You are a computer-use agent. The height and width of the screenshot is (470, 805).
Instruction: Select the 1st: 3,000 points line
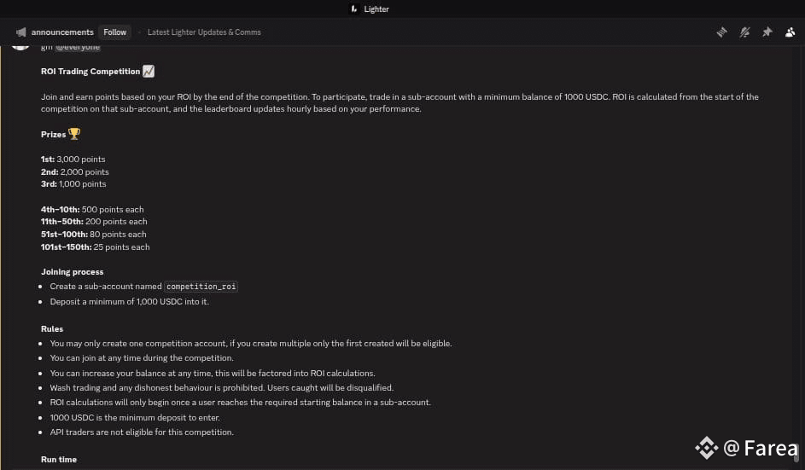[73, 159]
